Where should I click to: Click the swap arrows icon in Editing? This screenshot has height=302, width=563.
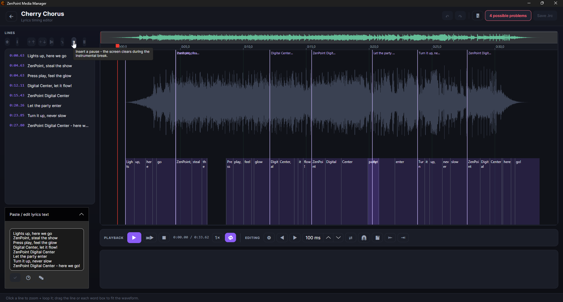point(351,238)
